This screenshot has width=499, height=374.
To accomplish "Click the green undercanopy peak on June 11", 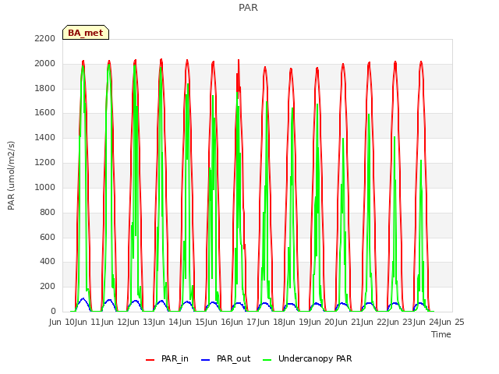I will coord(109,65).
